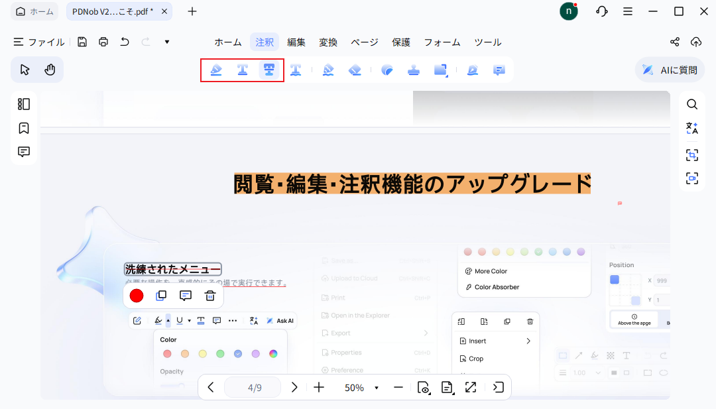Show the bookmarks panel
Screen dimensions: 716x409
click(x=24, y=127)
